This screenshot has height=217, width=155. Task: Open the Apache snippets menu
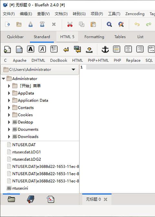20,60
